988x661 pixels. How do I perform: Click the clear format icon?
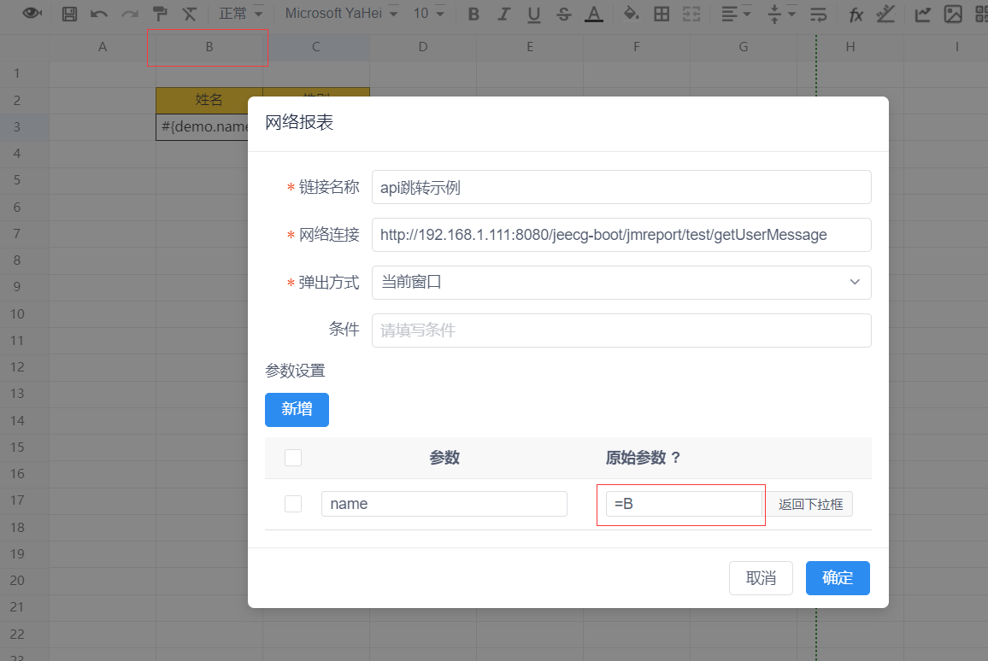[189, 14]
